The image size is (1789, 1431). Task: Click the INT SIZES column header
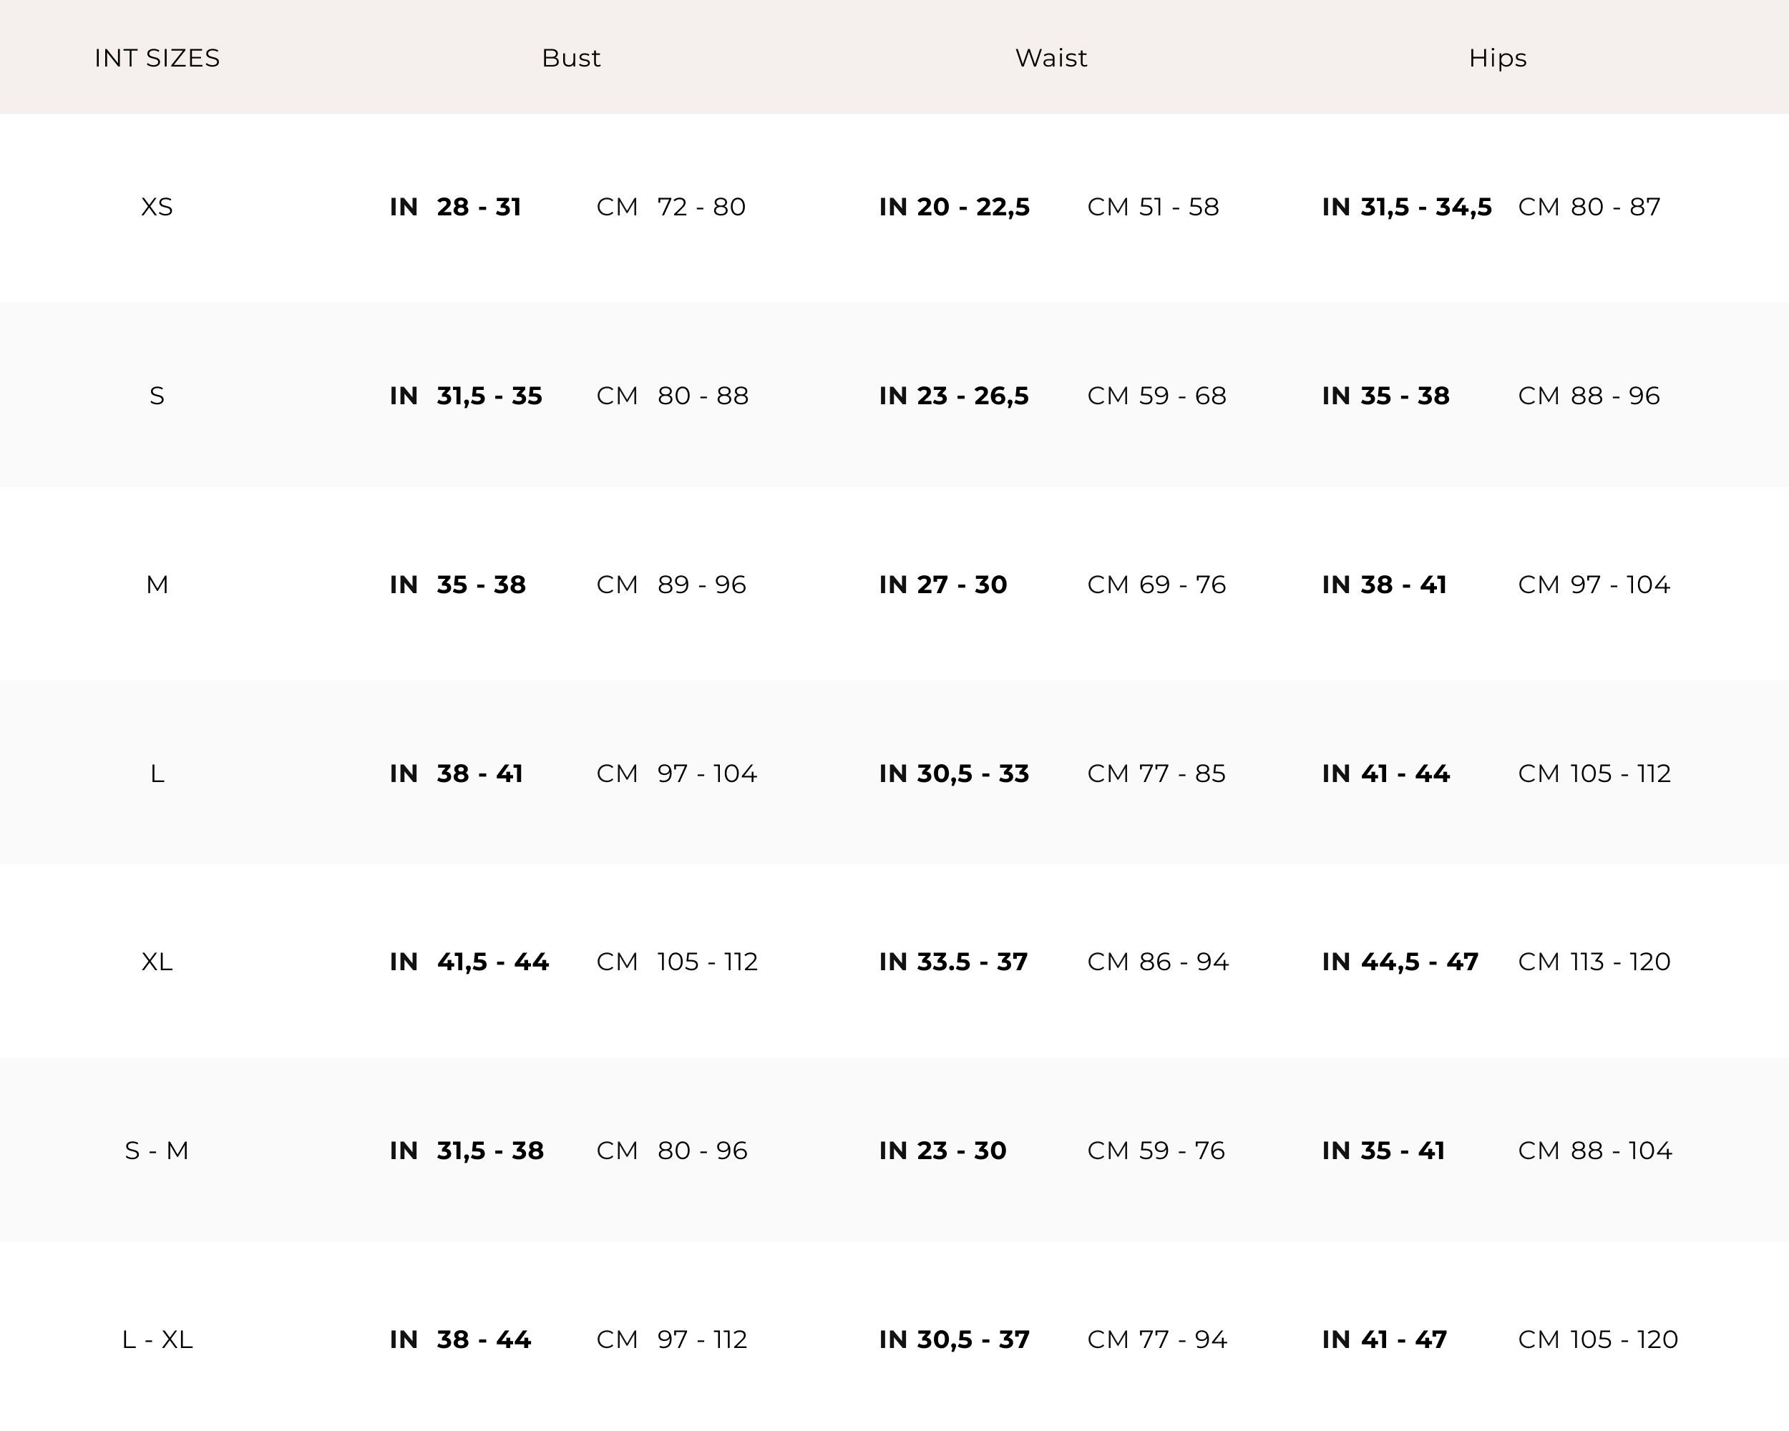[x=157, y=58]
